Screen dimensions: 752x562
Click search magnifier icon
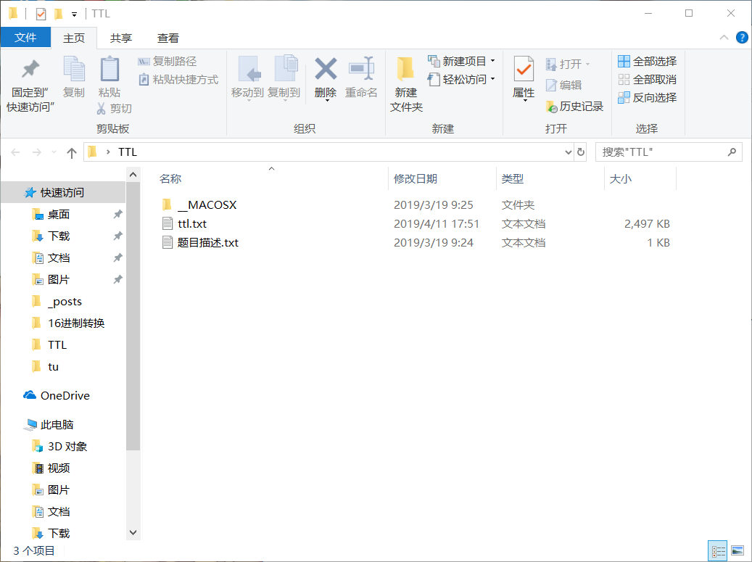point(732,152)
